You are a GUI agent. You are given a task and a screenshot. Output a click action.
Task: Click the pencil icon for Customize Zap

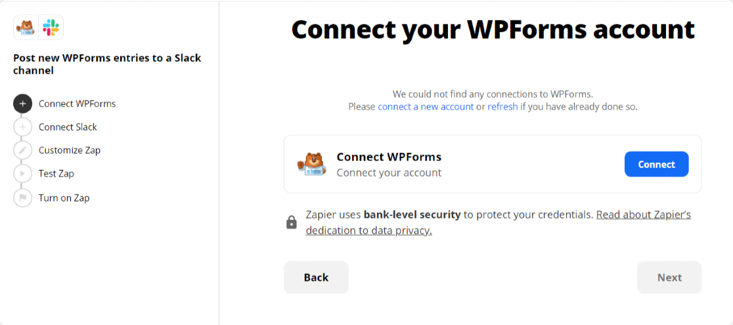coord(22,150)
